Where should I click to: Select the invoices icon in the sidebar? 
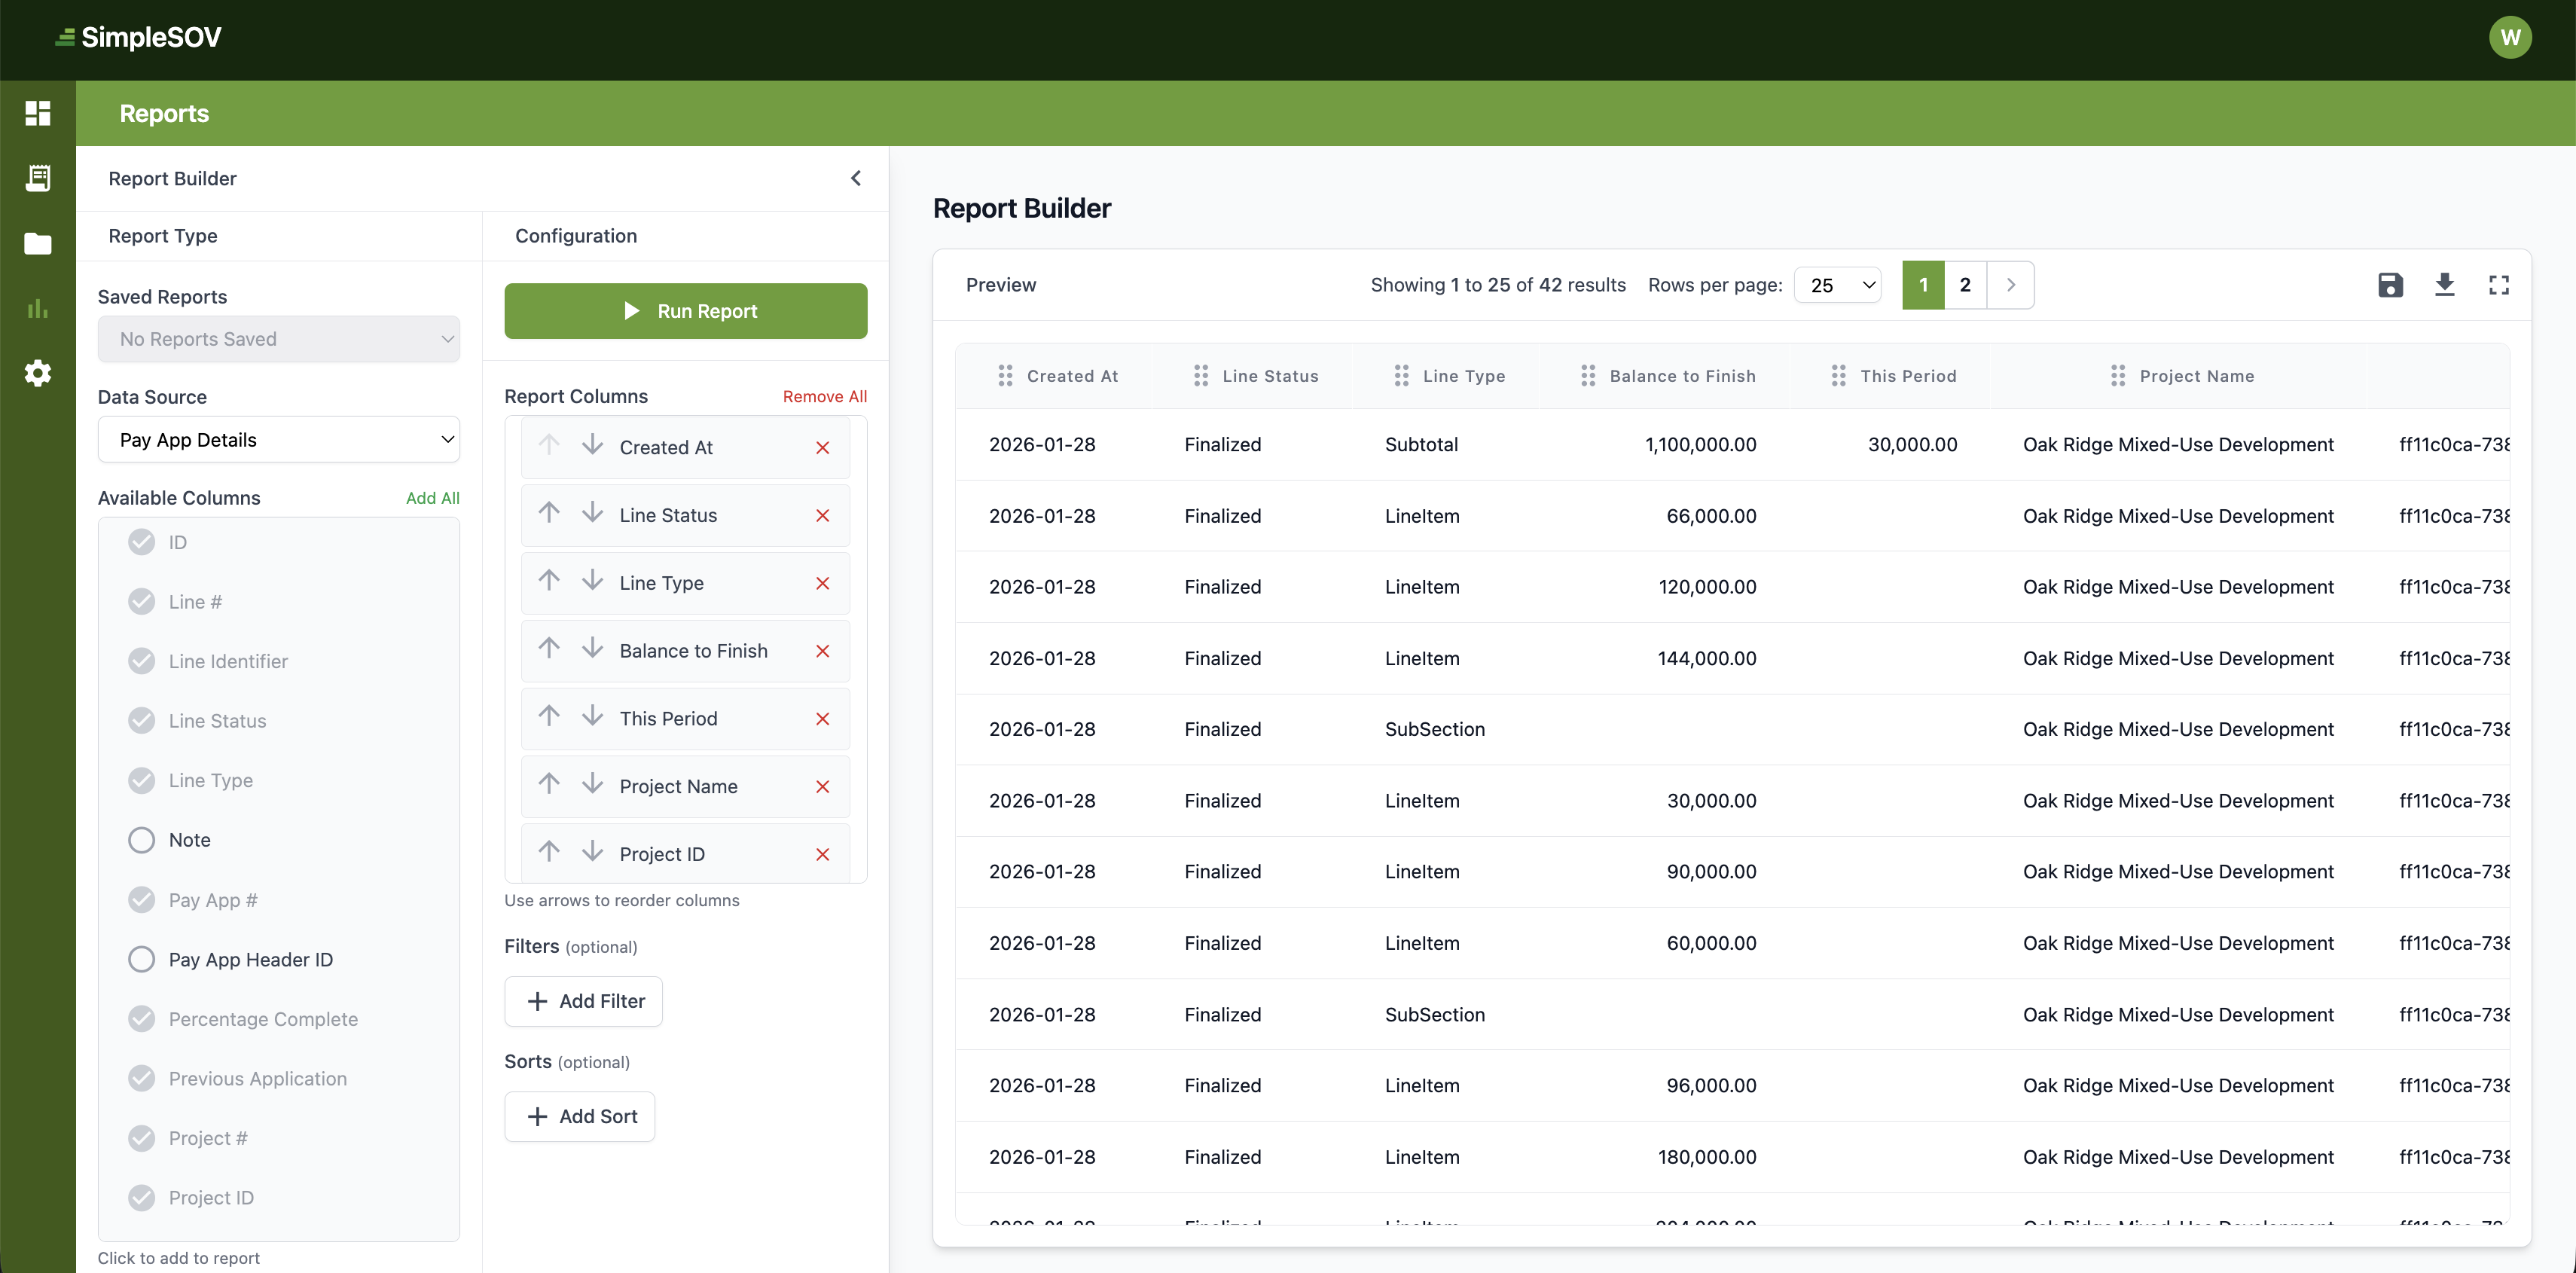point(37,177)
